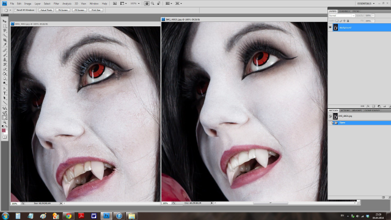Select the Move tool in toolbox
This screenshot has width=391, height=220.
pyautogui.click(x=4, y=21)
